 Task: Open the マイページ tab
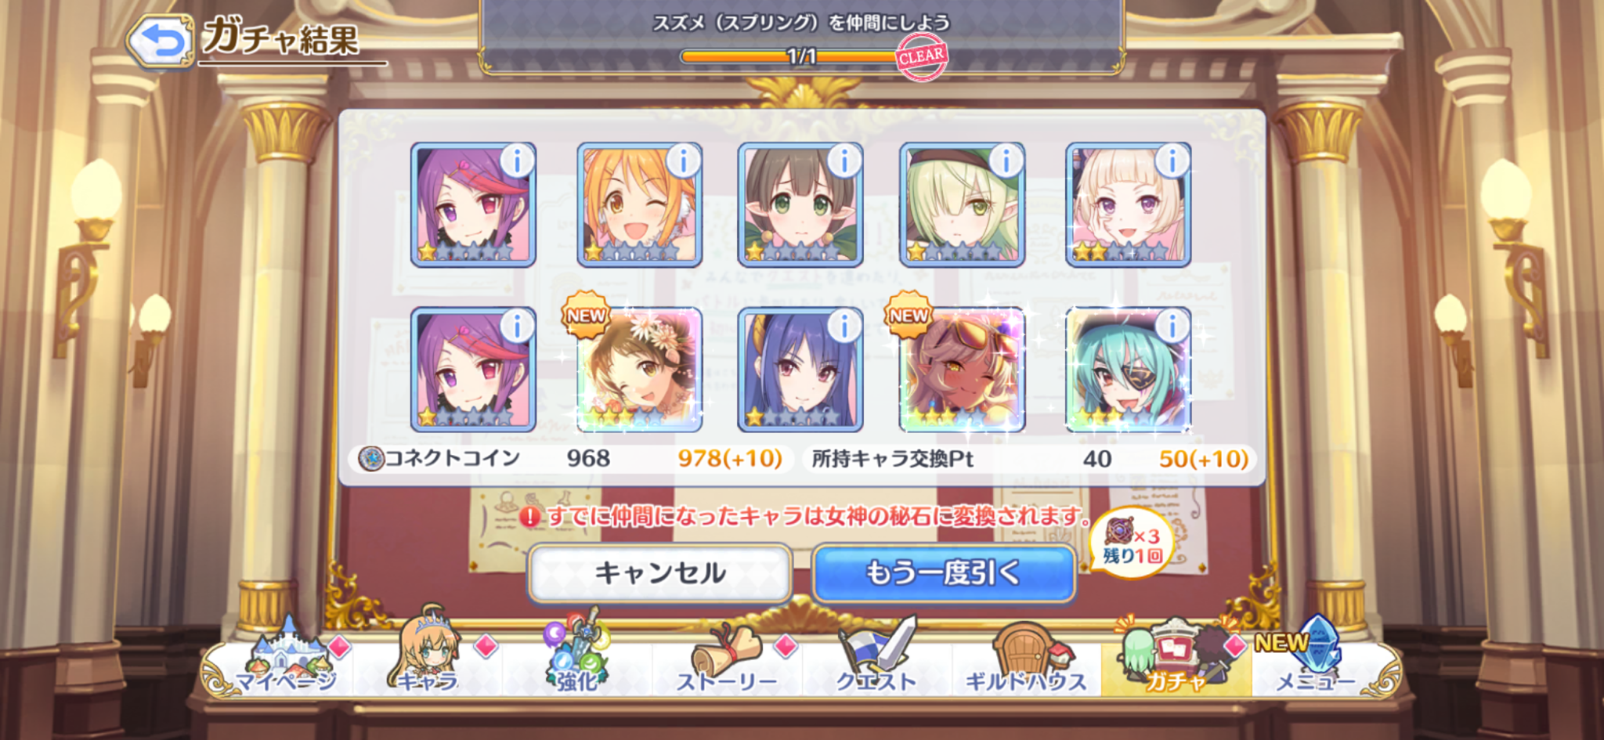(x=285, y=662)
